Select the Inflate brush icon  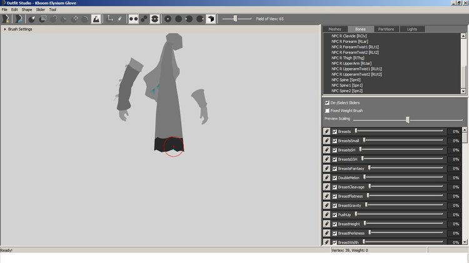click(x=53, y=19)
